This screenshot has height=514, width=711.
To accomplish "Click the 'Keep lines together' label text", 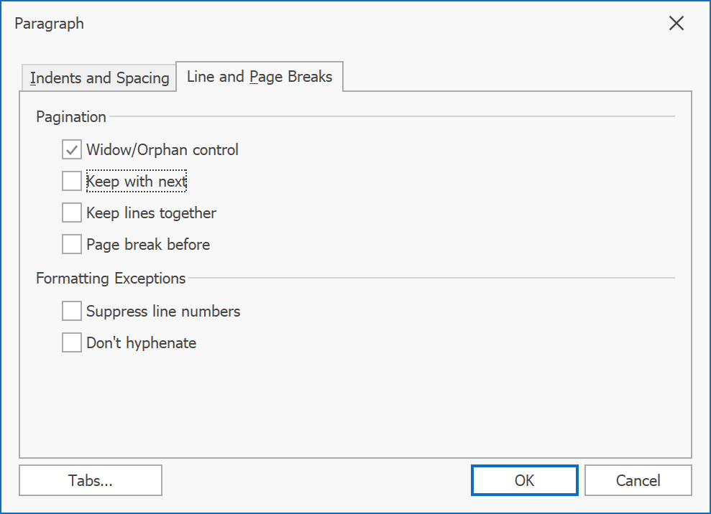I will click(x=152, y=213).
